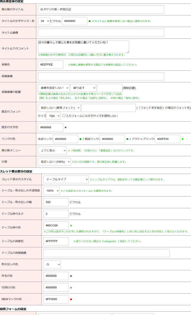Toggle the 入力フォームには文字サイズを適用しない checkbox
191x315 pixels.
pos(64,116)
